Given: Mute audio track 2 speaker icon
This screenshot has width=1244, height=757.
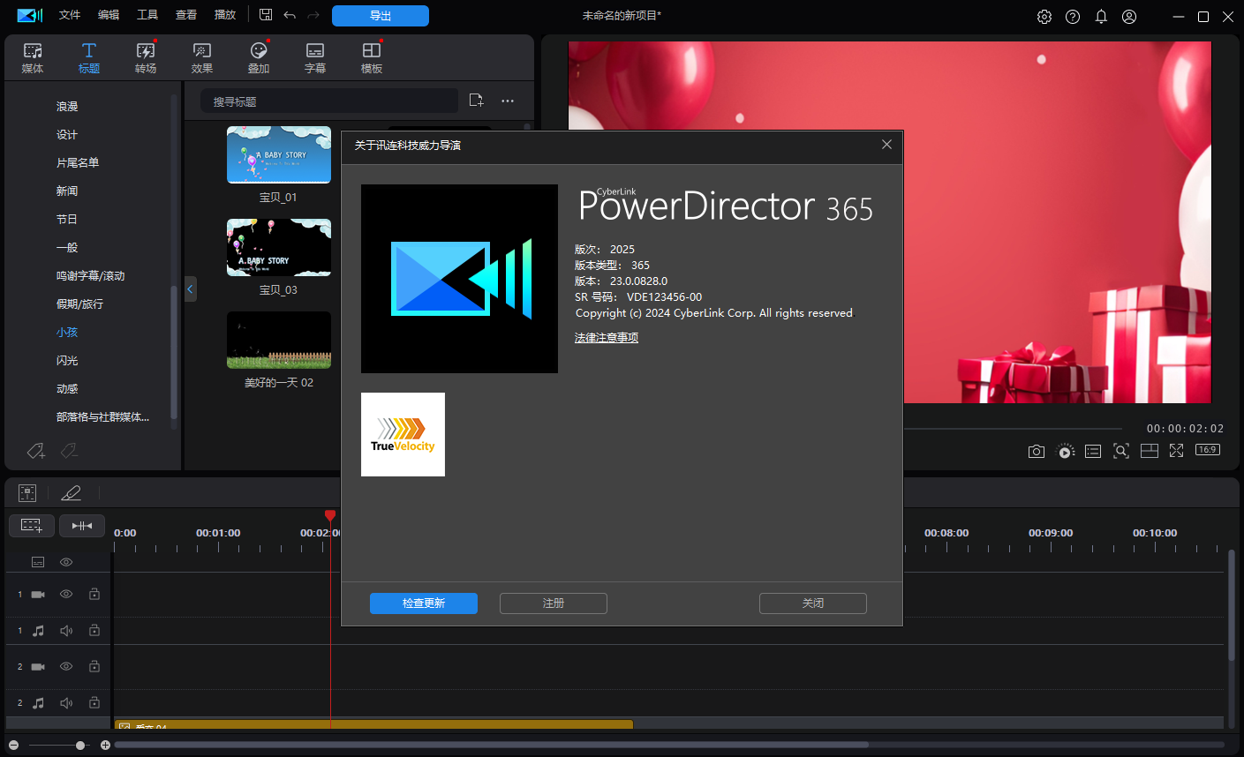Looking at the screenshot, I should tap(66, 703).
